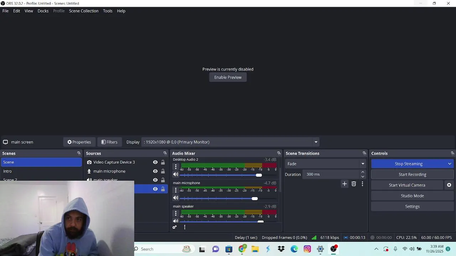
Task: Open the Edit menu
Action: (x=16, y=11)
